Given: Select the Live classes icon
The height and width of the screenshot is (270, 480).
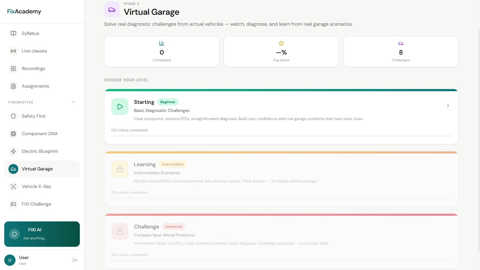Looking at the screenshot, I should click(x=13, y=51).
